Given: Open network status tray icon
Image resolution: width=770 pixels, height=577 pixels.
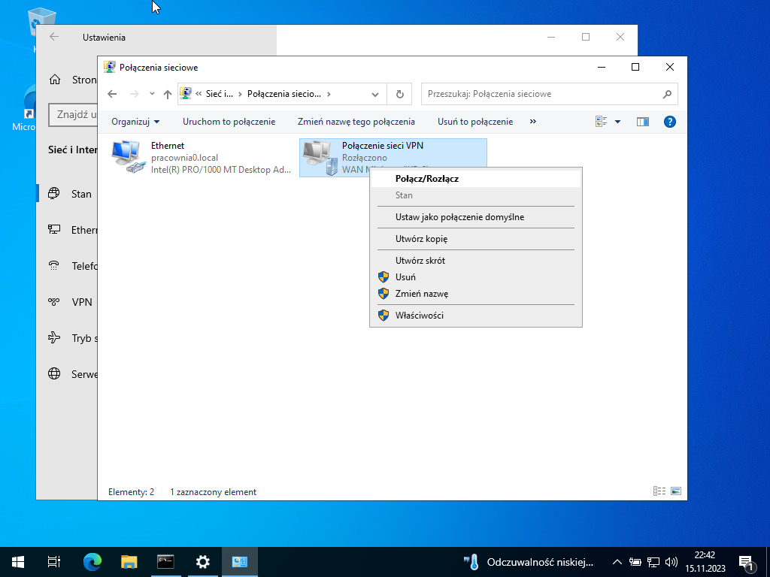Looking at the screenshot, I should (x=653, y=562).
